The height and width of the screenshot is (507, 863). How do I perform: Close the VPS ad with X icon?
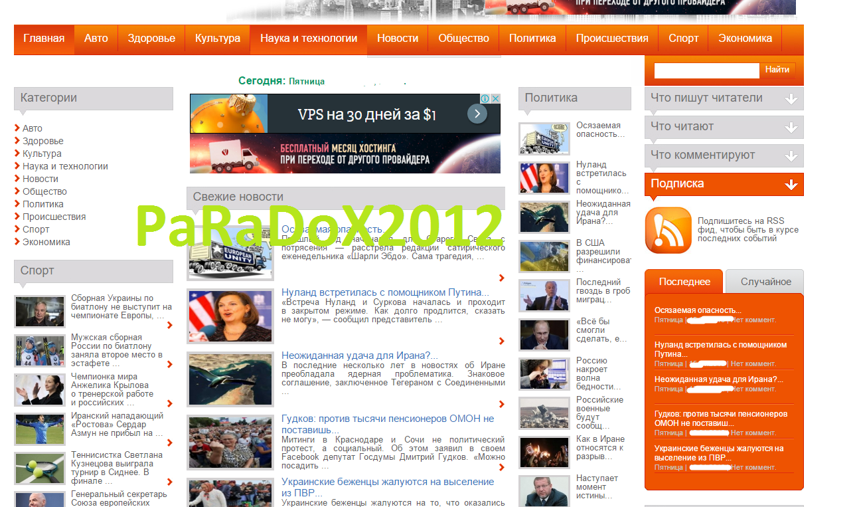click(x=495, y=98)
